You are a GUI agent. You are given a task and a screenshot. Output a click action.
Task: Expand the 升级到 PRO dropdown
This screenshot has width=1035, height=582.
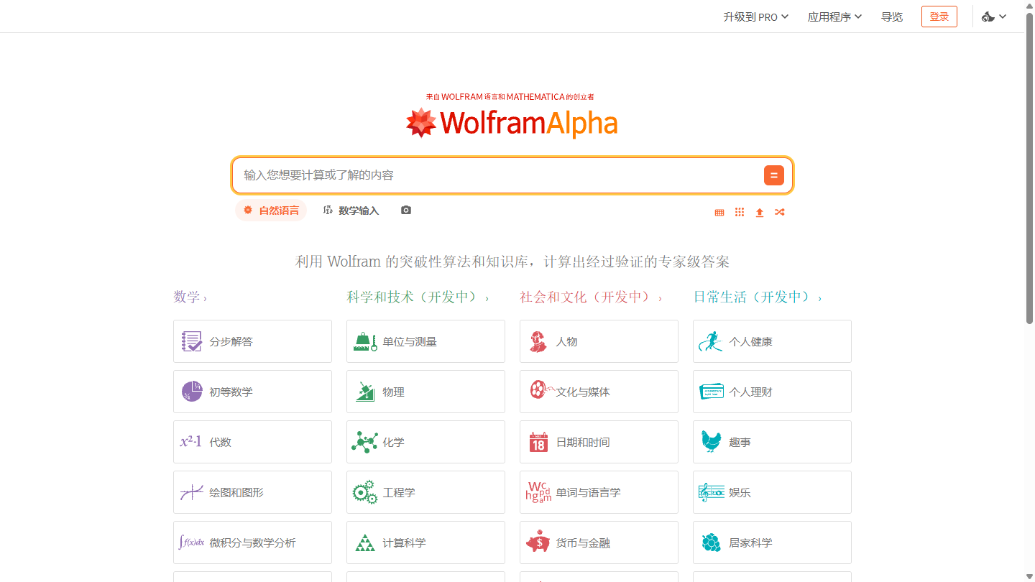click(x=756, y=17)
